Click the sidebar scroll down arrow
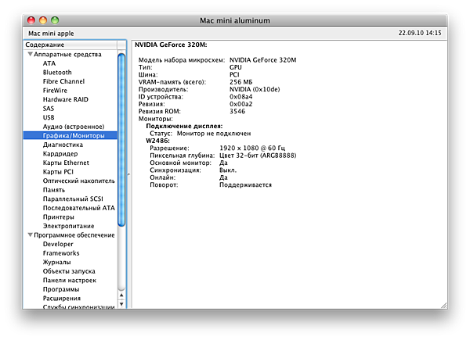 121,304
